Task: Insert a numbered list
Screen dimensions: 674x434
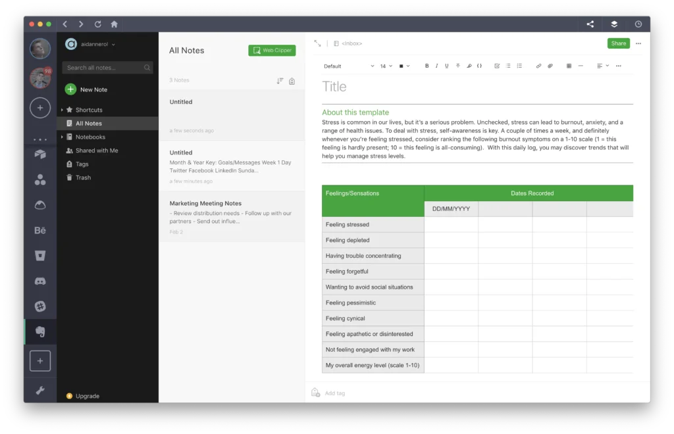Action: (x=519, y=66)
